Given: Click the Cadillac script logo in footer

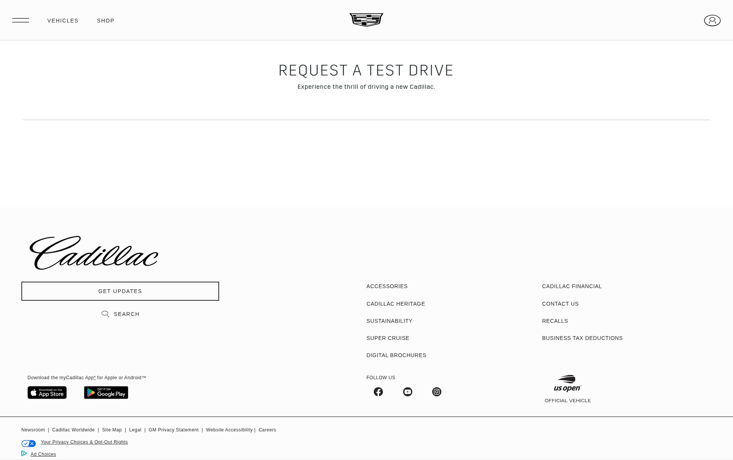Looking at the screenshot, I should (94, 252).
